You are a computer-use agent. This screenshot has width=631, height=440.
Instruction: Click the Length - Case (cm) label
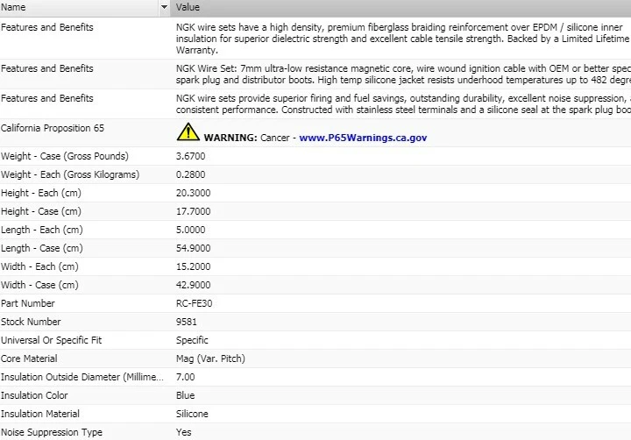(41, 248)
